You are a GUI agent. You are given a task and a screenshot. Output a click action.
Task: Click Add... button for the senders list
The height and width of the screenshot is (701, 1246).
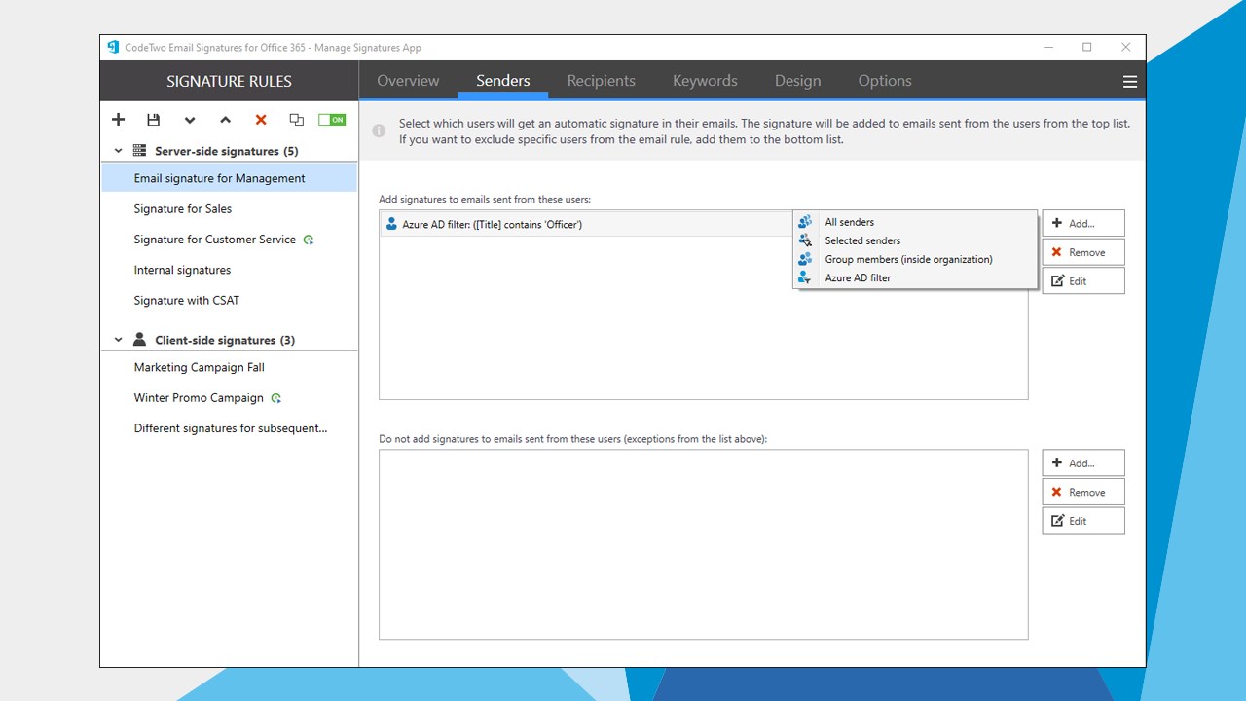coord(1083,223)
